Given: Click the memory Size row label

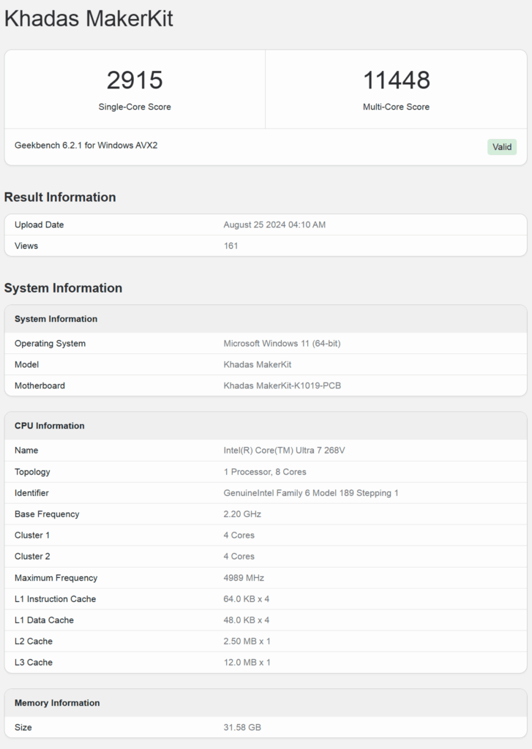Looking at the screenshot, I should (x=23, y=728).
